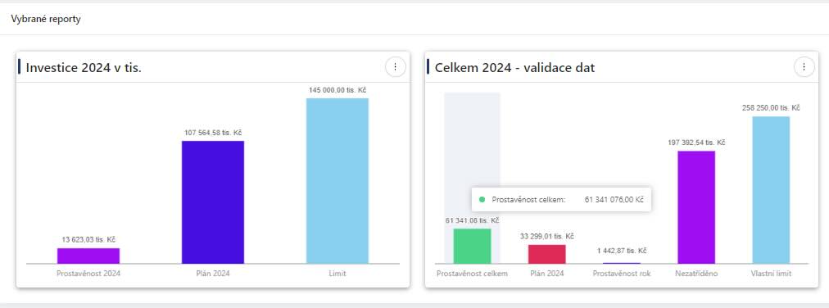The width and height of the screenshot is (829, 308).
Task: Click the 145 000,00 tis. Kč value label
Action: pos(337,90)
